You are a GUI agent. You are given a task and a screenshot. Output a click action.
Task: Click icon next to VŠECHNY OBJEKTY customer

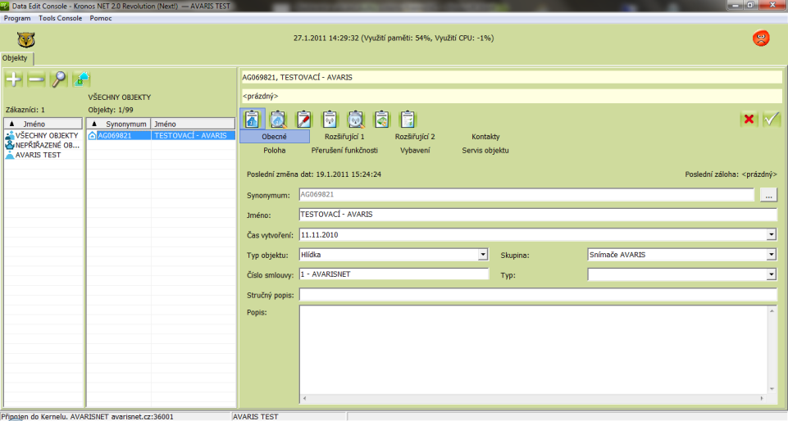click(x=10, y=135)
